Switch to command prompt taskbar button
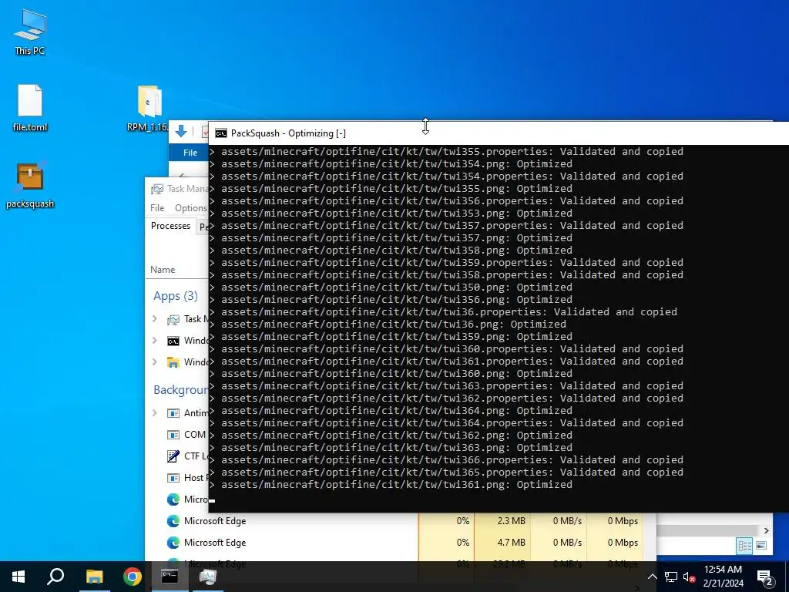The width and height of the screenshot is (789, 592). point(170,577)
